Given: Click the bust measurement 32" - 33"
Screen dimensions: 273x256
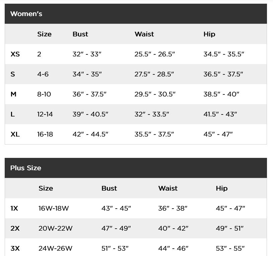Looking at the screenshot, I should tap(87, 54).
